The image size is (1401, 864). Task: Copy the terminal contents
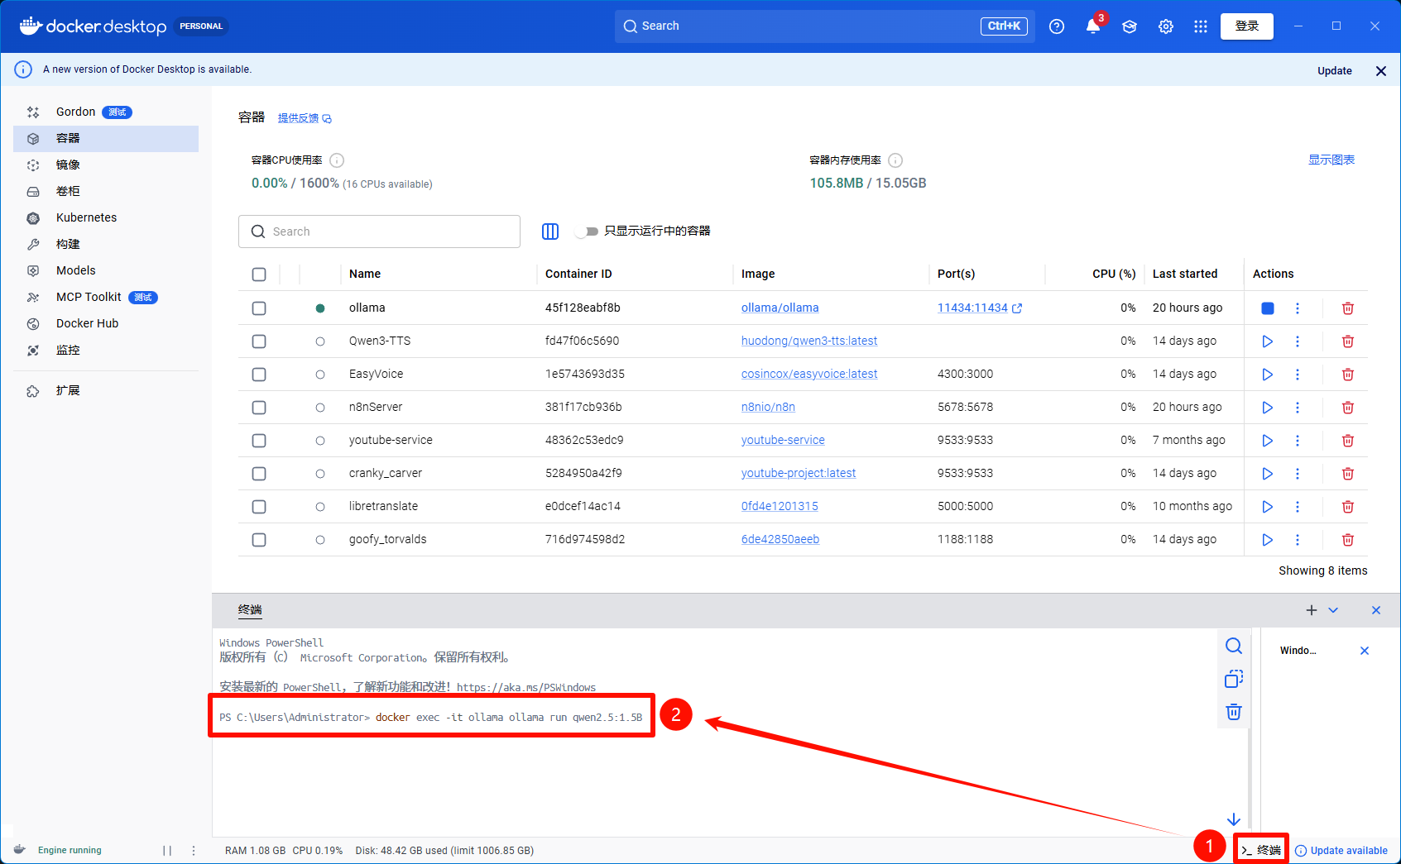coord(1234,679)
